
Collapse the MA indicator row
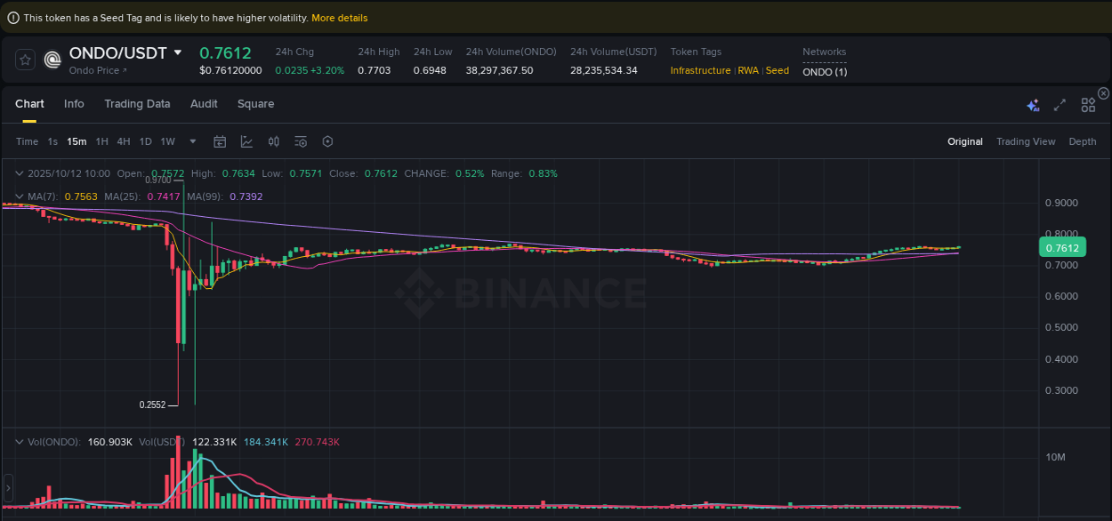pyautogui.click(x=19, y=196)
